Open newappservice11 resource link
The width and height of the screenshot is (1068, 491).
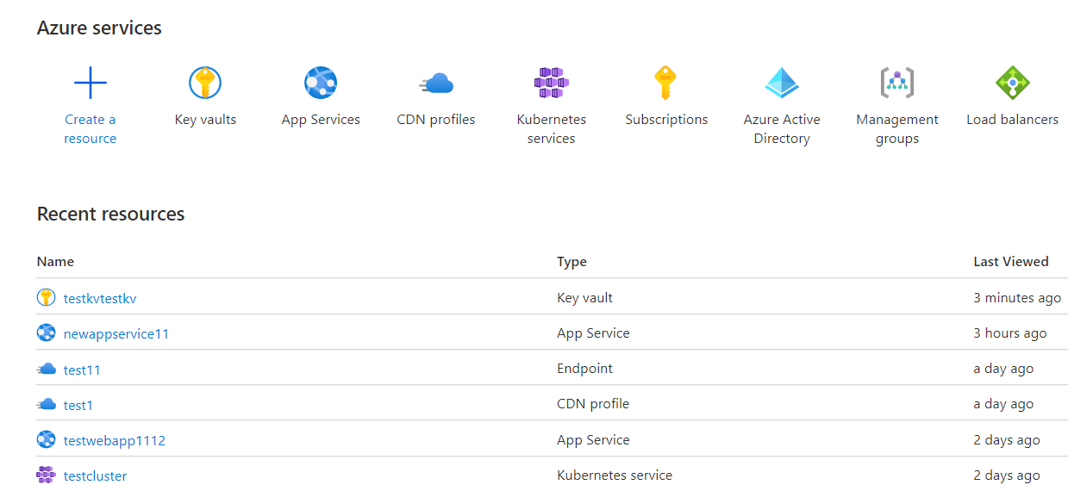pos(116,333)
